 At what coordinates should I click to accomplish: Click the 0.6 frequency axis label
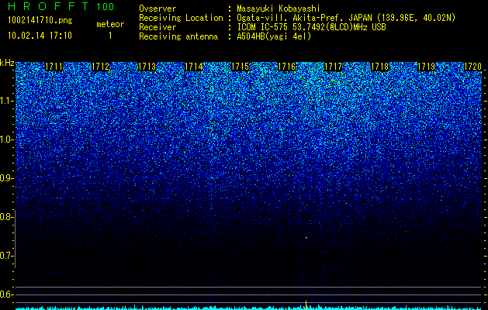point(5,294)
